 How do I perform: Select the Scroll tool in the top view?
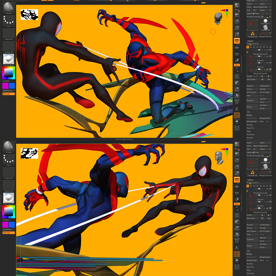tap(237, 15)
